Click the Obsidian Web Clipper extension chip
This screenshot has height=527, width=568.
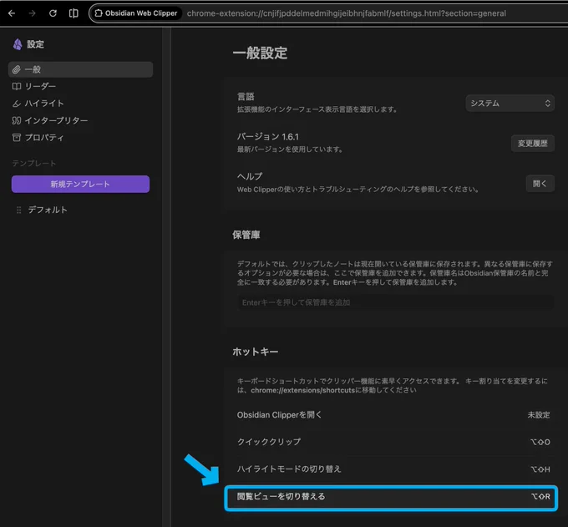[136, 13]
